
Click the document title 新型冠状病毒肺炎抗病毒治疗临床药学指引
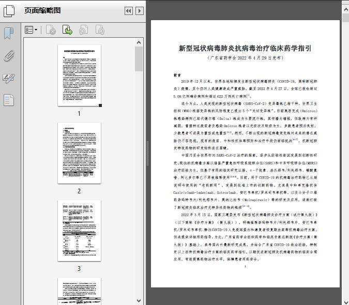[245, 48]
